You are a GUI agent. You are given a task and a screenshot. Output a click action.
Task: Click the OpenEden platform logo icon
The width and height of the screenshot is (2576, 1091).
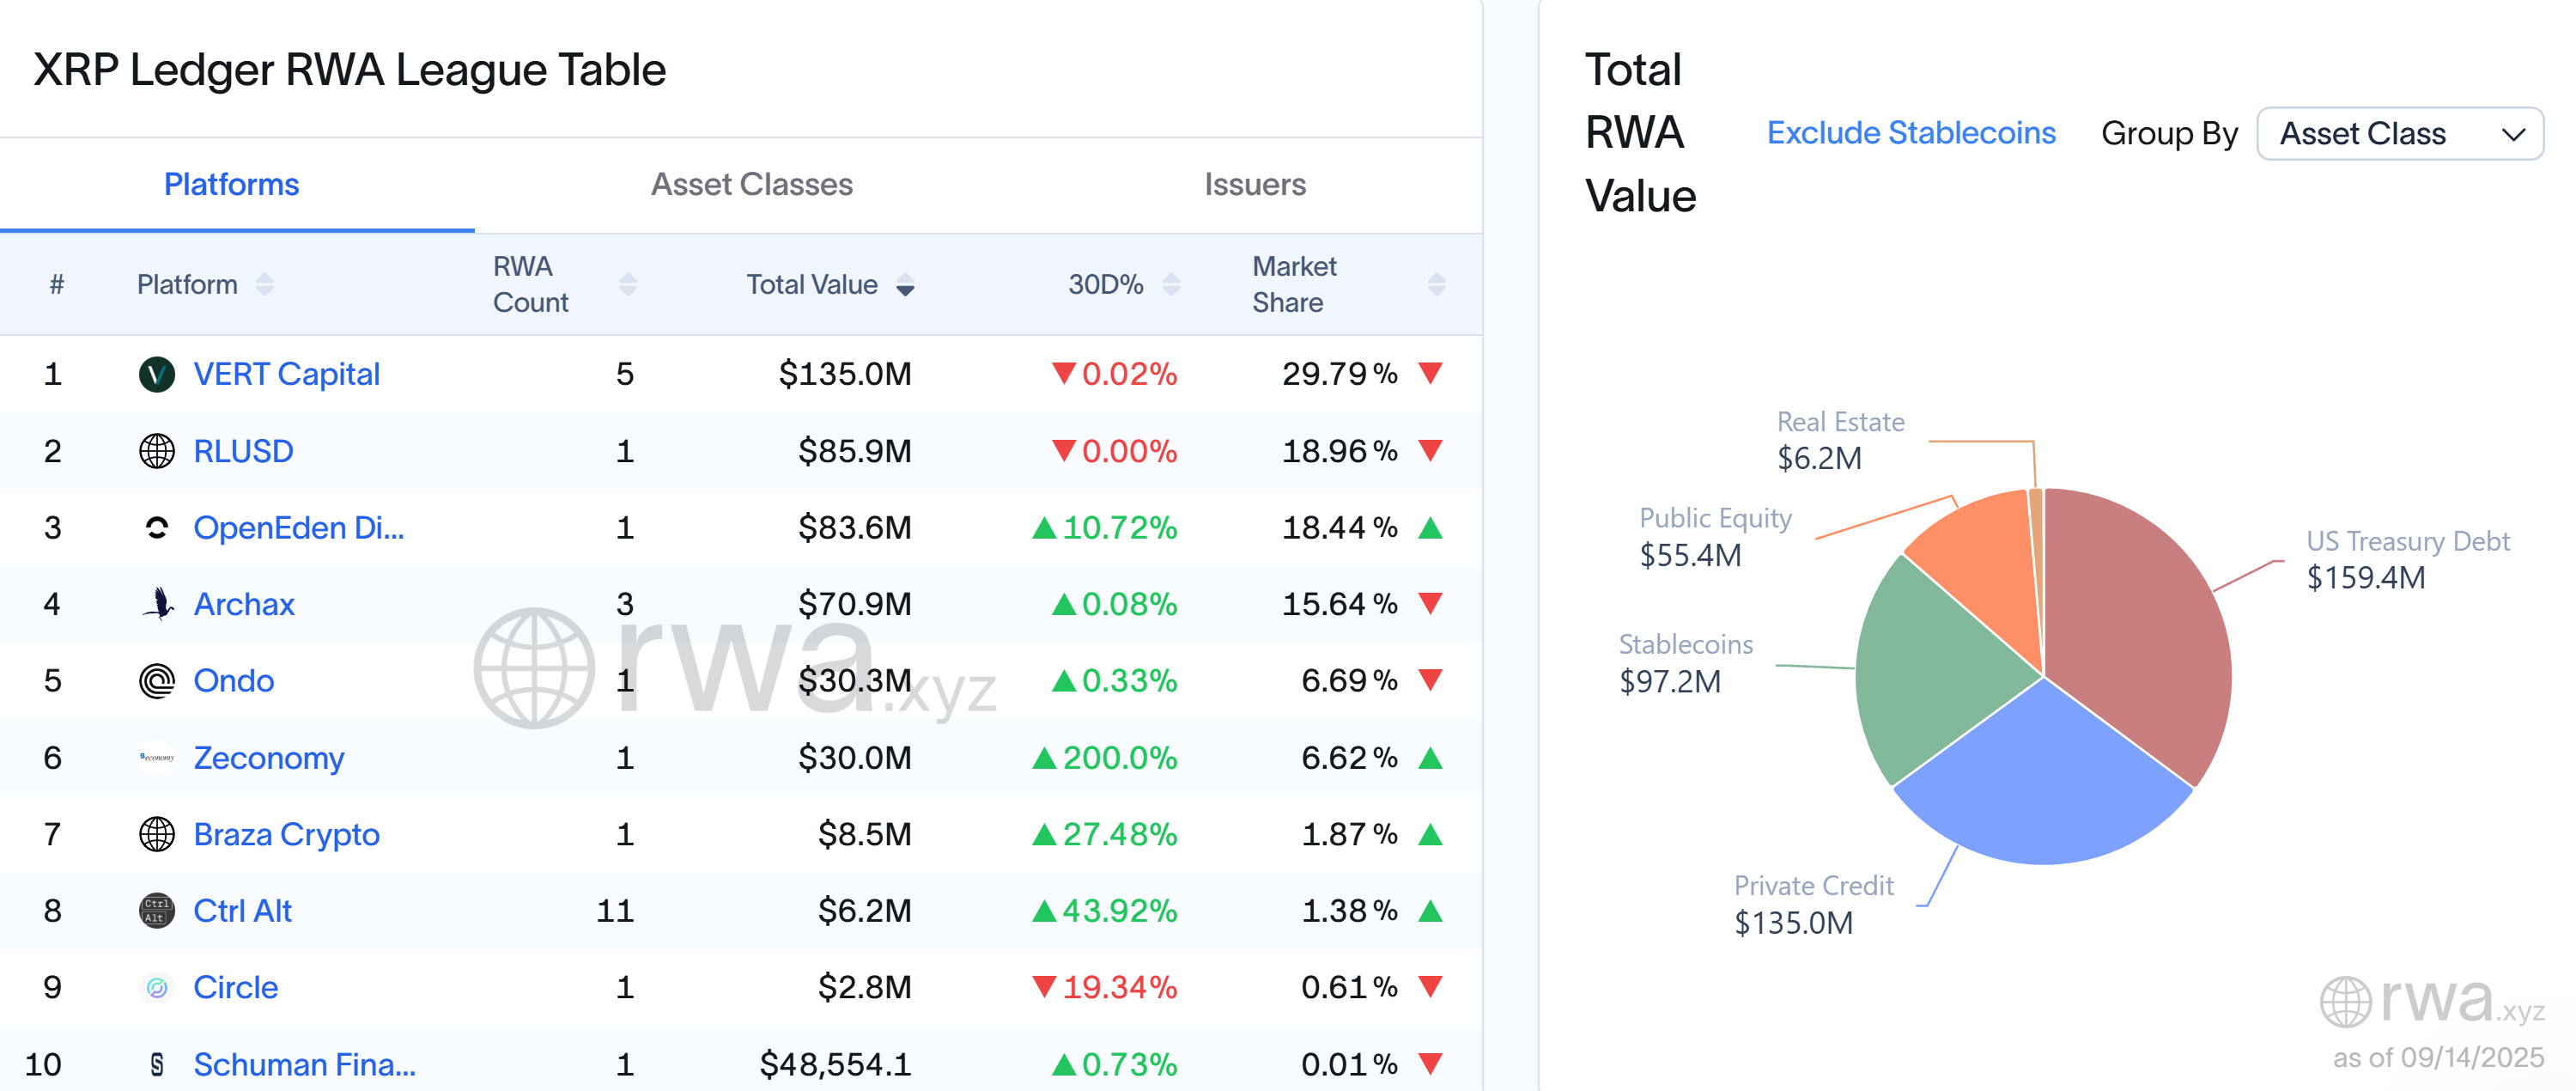(156, 527)
